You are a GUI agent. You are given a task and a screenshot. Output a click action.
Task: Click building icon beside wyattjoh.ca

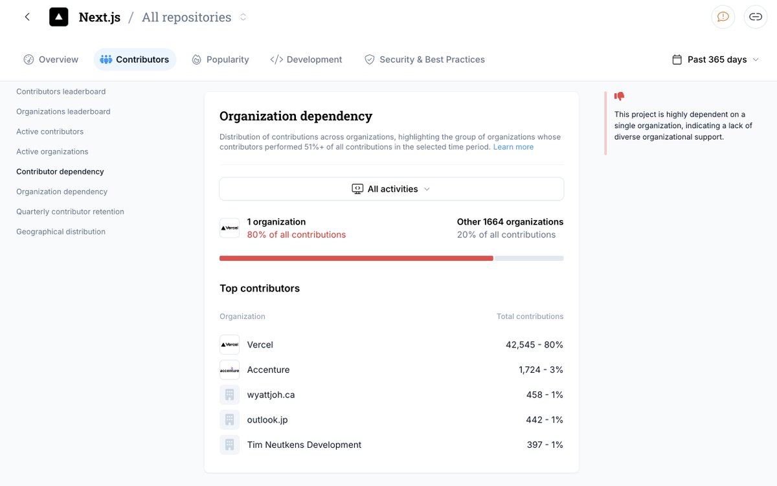[x=229, y=395]
